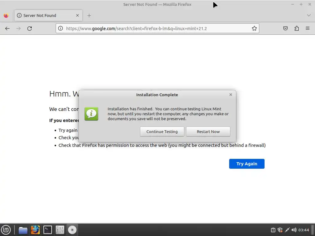Click the green info speech bubble icon

tap(91, 114)
